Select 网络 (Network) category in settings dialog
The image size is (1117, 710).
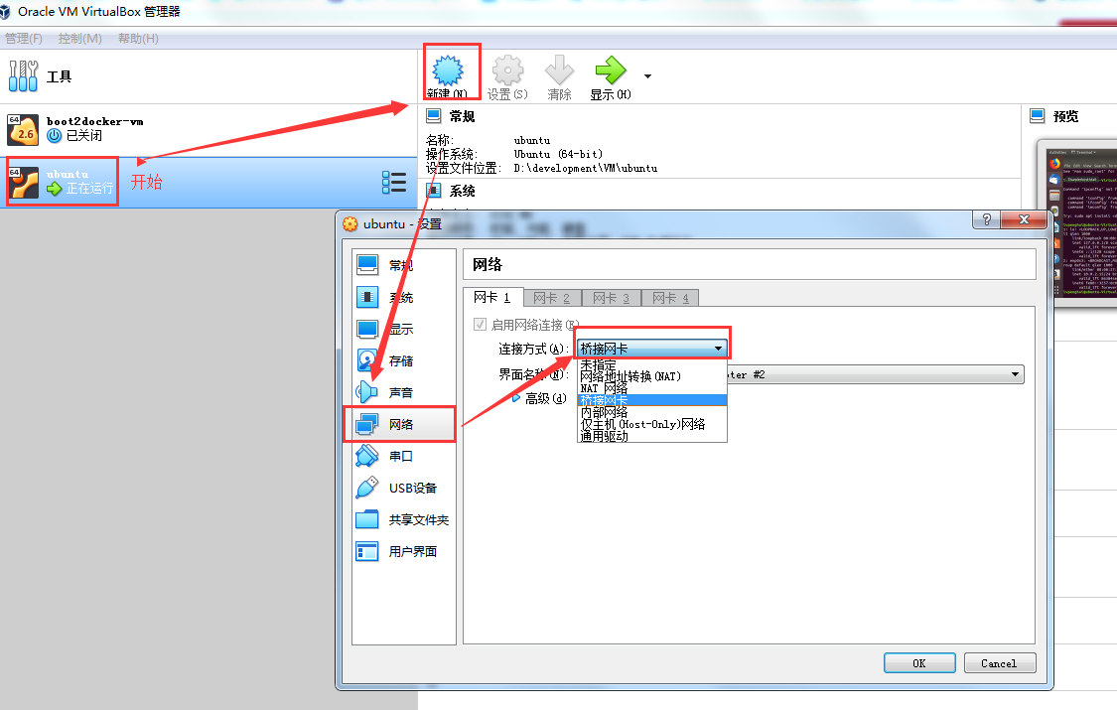[x=404, y=424]
